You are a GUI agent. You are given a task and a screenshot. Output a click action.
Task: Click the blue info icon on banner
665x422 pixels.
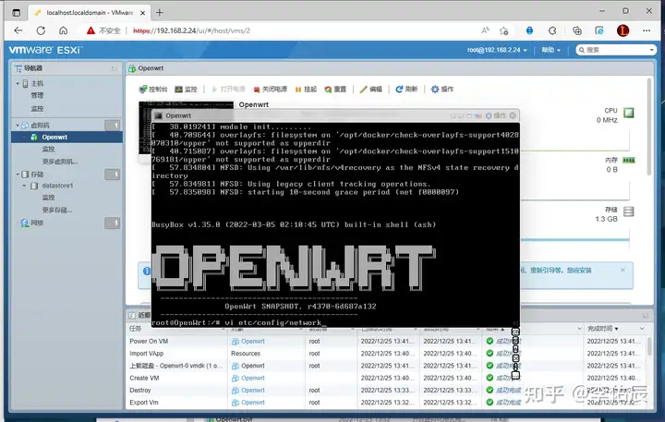point(146,271)
